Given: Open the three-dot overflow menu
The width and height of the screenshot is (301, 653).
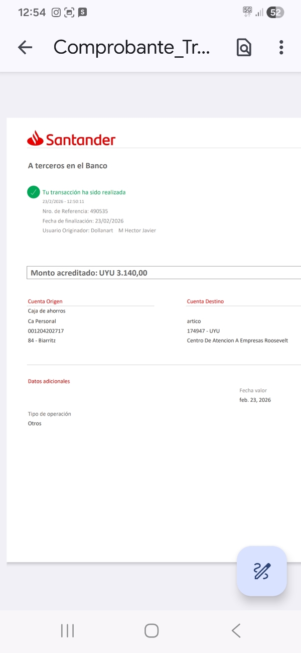Looking at the screenshot, I should coord(281,47).
